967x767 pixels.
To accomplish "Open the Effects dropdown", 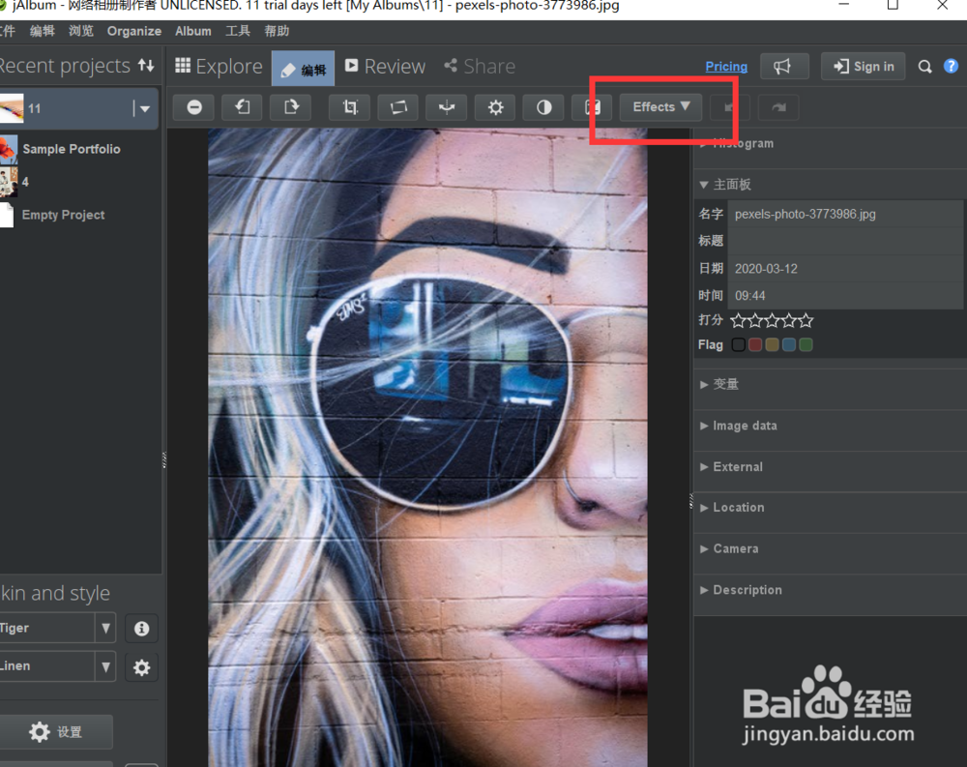I will coord(660,106).
